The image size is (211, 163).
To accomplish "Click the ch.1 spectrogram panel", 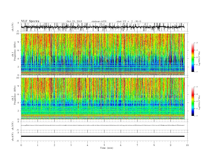I will tap(103, 54).
